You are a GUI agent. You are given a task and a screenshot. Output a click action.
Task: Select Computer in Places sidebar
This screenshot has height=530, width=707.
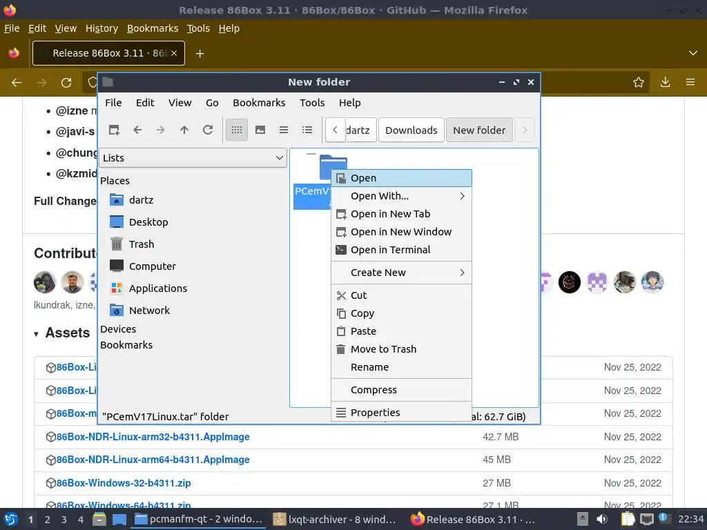coord(153,266)
